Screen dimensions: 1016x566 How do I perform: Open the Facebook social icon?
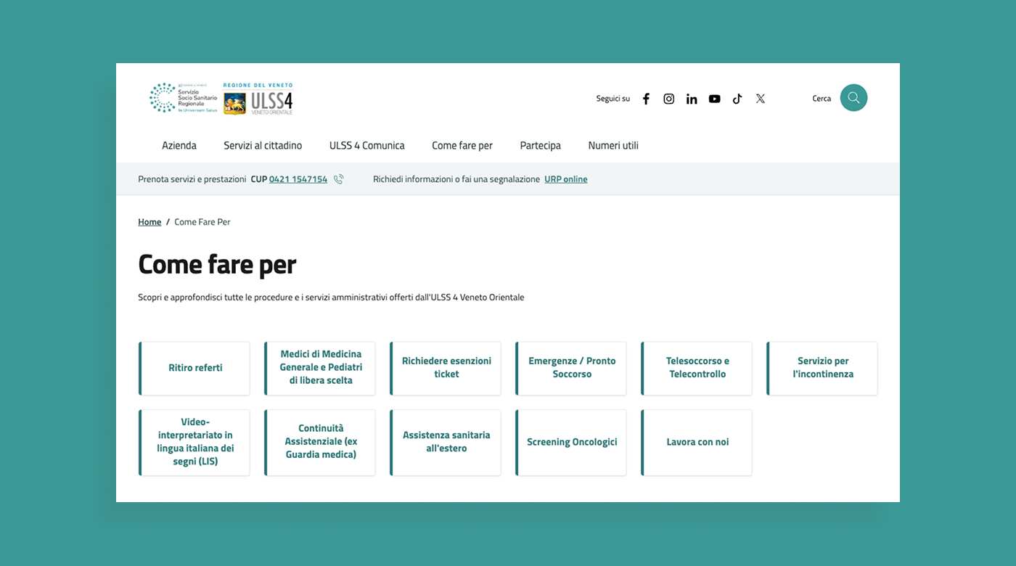[x=646, y=99]
